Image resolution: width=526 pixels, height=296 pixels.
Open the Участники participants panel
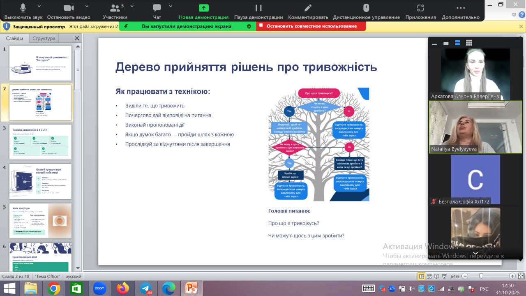point(115,8)
